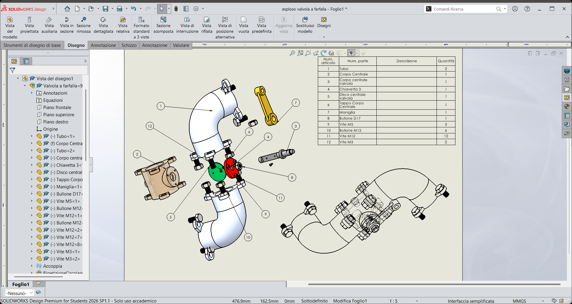572x304 pixels.
Task: Click the Vista del modello tool
Action: [x=10, y=28]
